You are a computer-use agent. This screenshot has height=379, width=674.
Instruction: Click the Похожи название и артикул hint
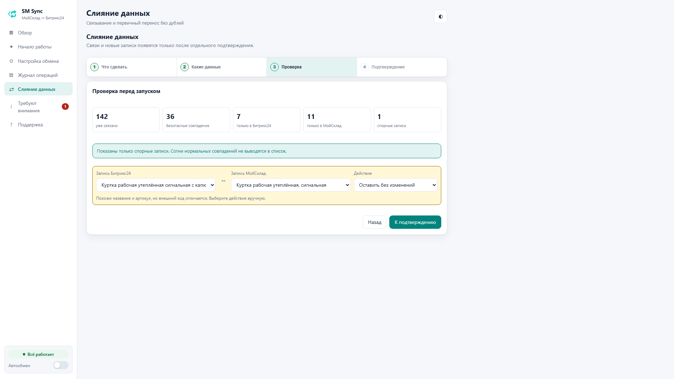pyautogui.click(x=181, y=198)
